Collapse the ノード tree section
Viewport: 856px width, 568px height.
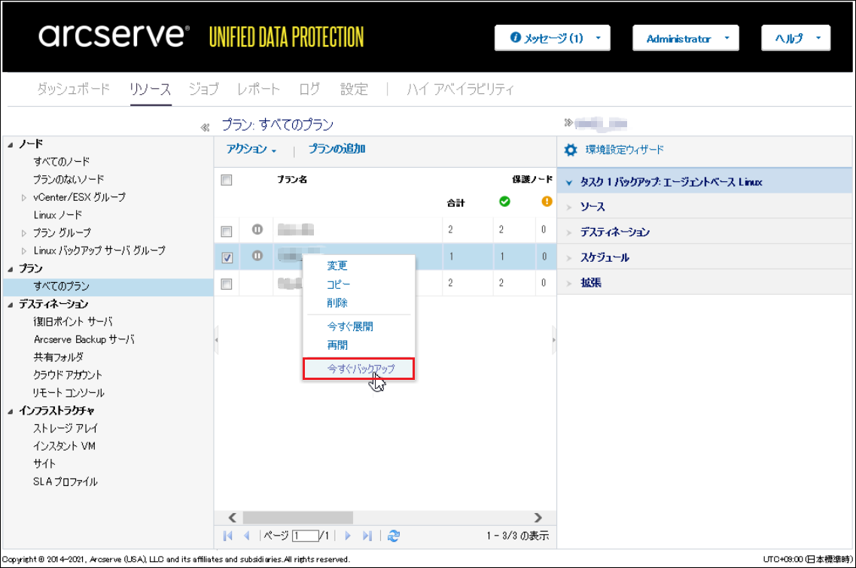11,144
